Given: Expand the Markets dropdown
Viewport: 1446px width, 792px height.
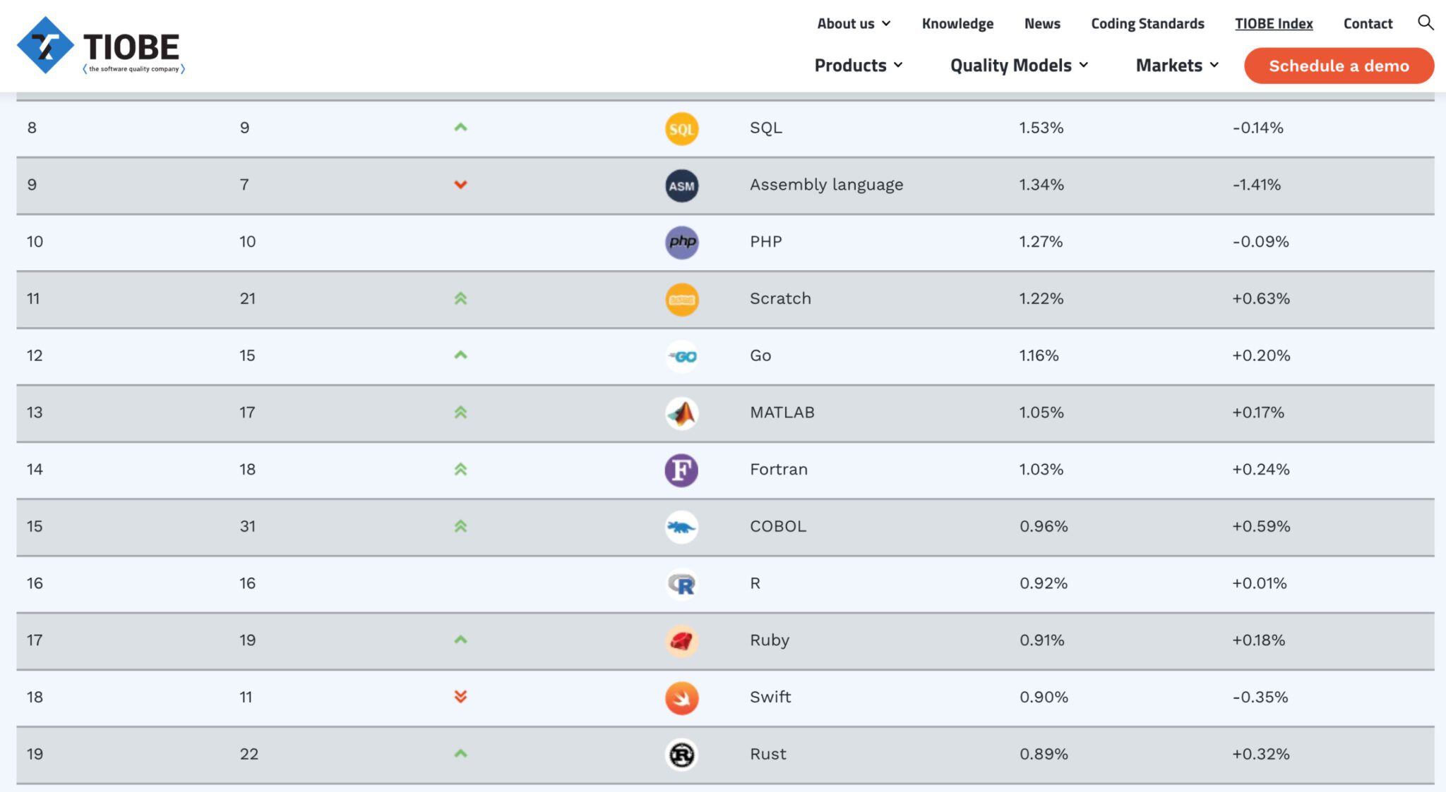Looking at the screenshot, I should coord(1176,65).
